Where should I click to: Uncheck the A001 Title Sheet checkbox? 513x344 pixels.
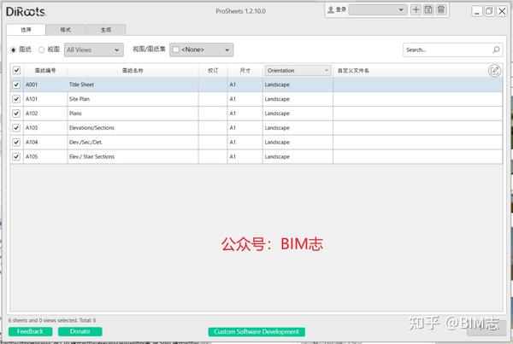pyautogui.click(x=16, y=85)
